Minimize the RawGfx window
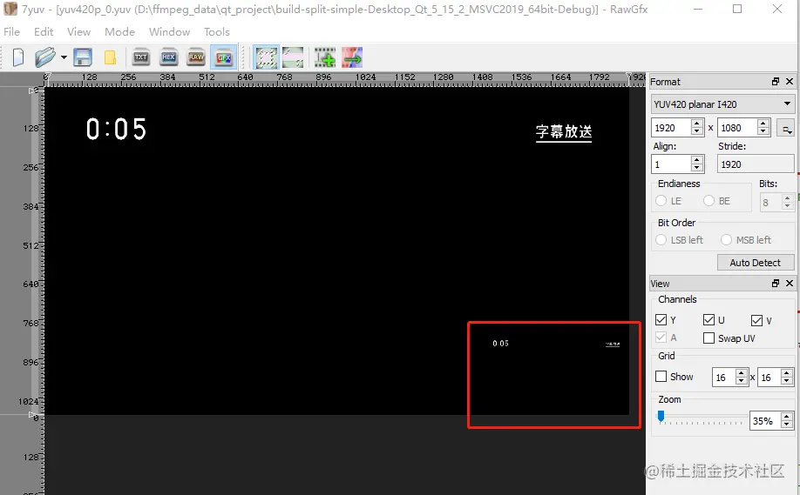Viewport: 800px width, 495px height. pos(698,9)
